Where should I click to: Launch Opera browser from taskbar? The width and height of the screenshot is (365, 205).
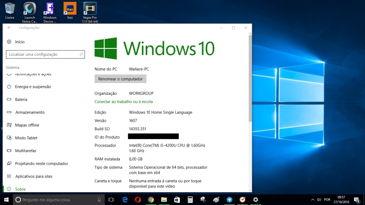coord(138,200)
